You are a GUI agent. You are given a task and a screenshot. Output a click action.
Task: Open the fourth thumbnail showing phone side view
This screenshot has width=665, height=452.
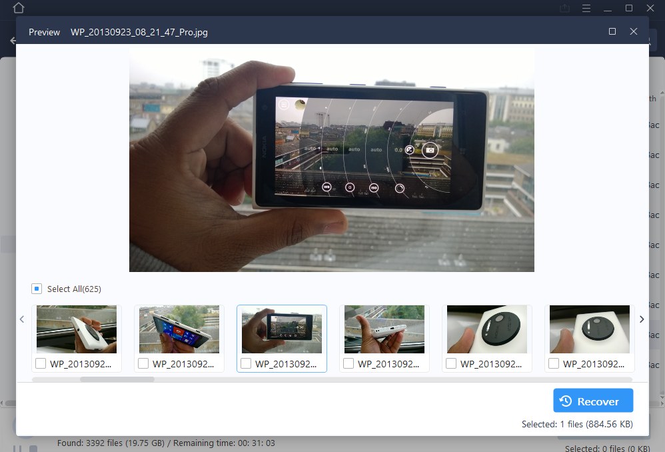tap(384, 329)
